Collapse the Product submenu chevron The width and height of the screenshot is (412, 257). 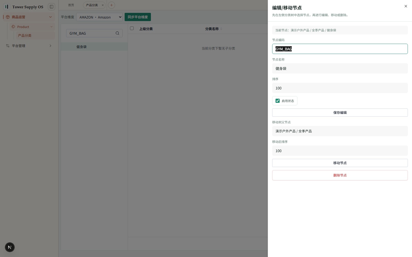(x=51, y=27)
